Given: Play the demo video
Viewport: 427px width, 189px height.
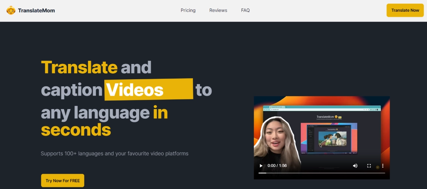Looking at the screenshot, I should [x=261, y=166].
